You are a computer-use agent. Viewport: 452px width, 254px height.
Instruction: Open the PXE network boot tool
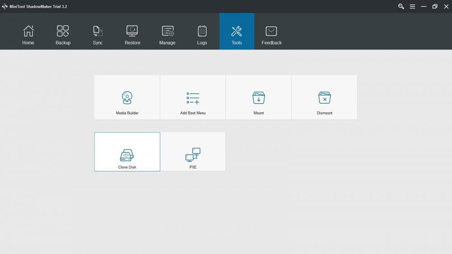[x=193, y=152]
